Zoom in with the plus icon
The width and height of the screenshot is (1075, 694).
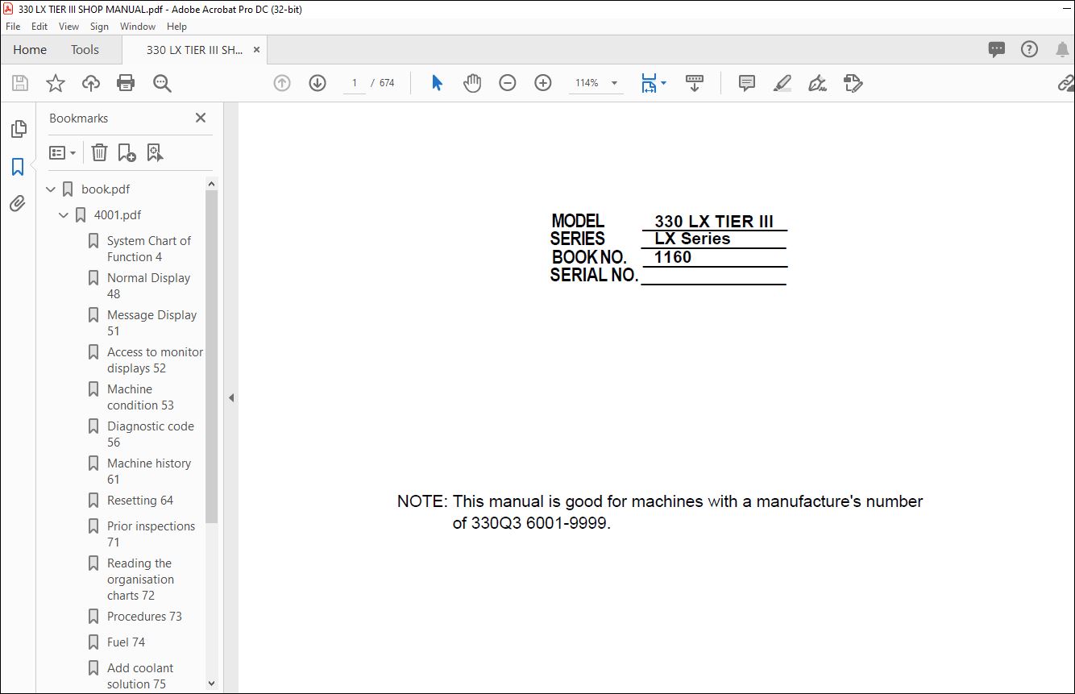click(x=543, y=83)
